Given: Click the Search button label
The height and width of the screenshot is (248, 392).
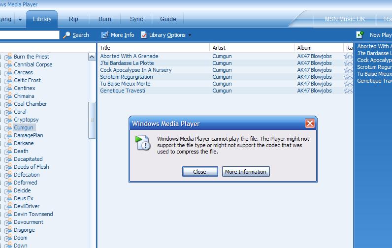Looking at the screenshot, I should click(x=80, y=35).
